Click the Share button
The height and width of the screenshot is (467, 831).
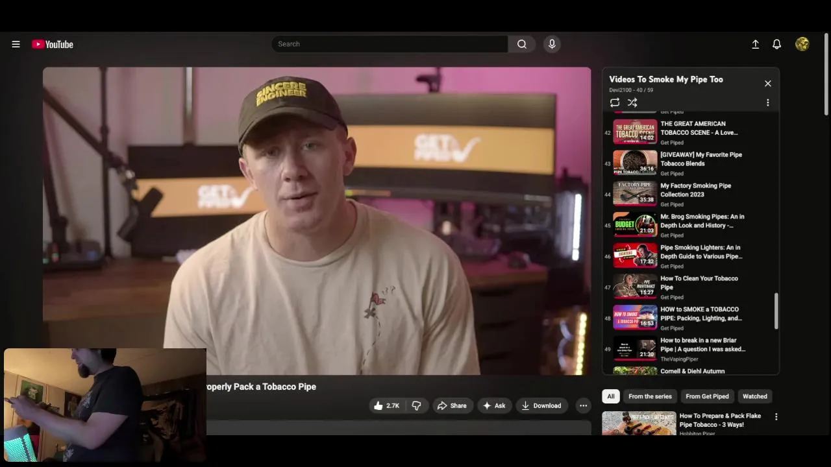pos(452,405)
